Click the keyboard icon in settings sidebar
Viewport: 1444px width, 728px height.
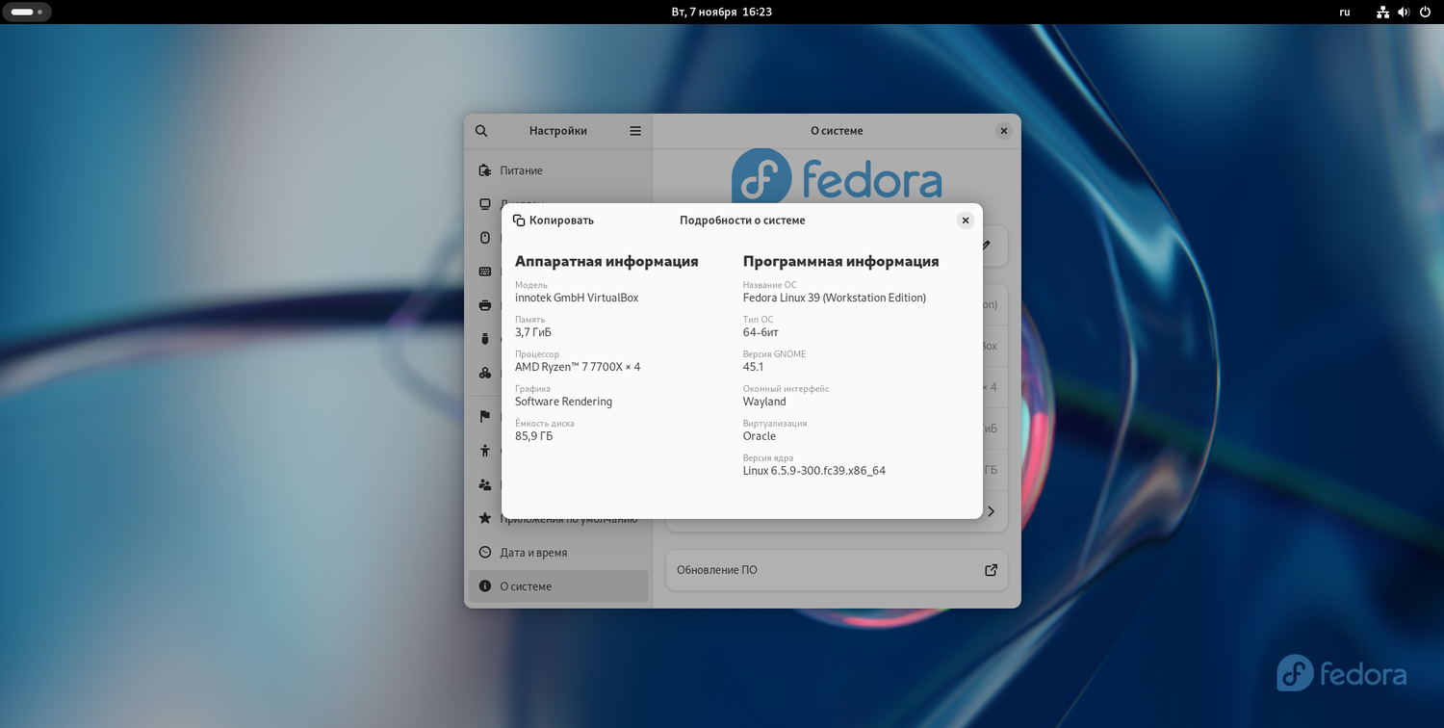[485, 272]
